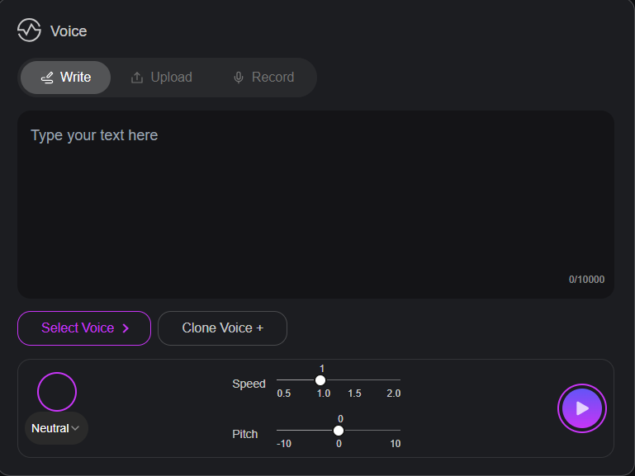Viewport: 635px width, 476px height.
Task: Click the plus sign on Clone Voice
Action: coord(260,328)
